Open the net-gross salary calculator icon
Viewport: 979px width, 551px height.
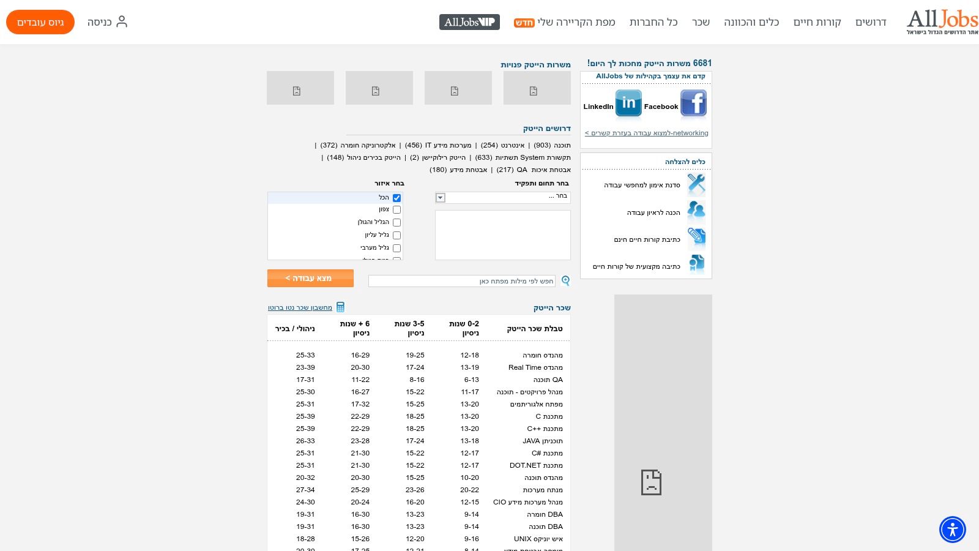click(341, 307)
